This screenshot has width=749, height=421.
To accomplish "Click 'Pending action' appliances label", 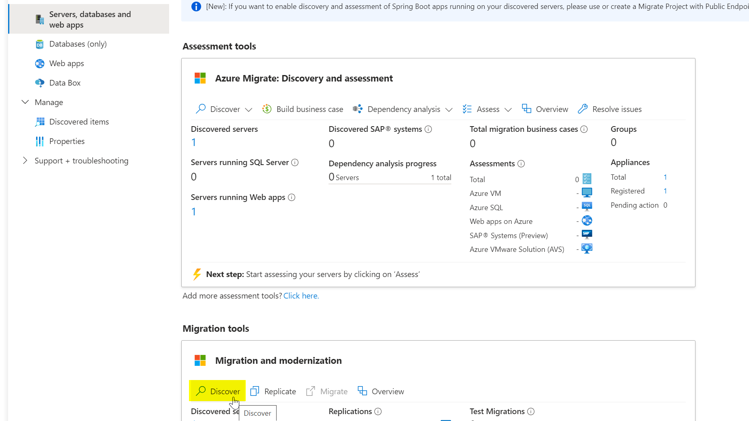I will (x=635, y=205).
